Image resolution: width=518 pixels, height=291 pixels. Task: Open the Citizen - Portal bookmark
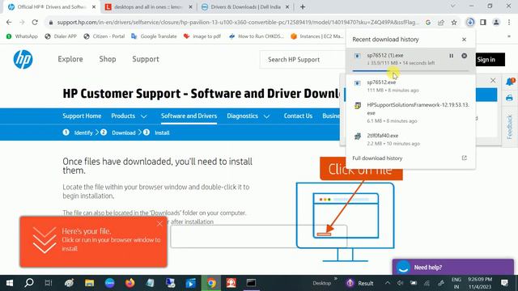[x=104, y=36]
